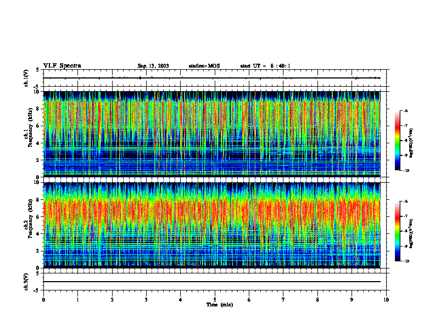This screenshot has height=336, width=435.
Task: Click the time axis tick label "7"
Action: pyautogui.click(x=283, y=300)
